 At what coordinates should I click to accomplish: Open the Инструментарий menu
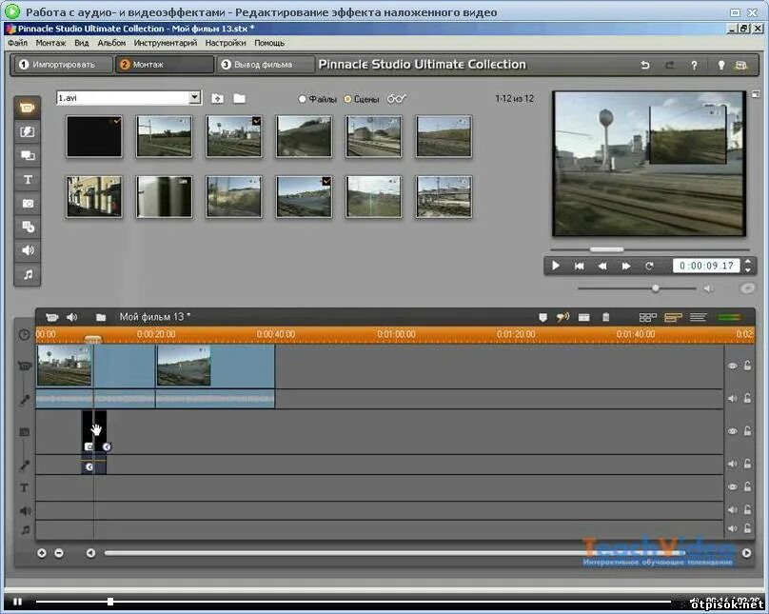166,43
